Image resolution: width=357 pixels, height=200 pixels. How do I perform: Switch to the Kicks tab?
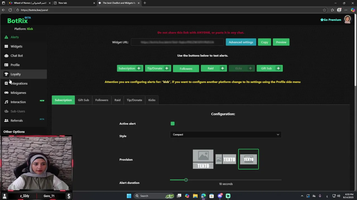click(152, 100)
